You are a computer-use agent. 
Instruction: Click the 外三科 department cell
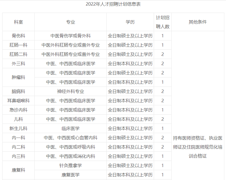point(18,63)
